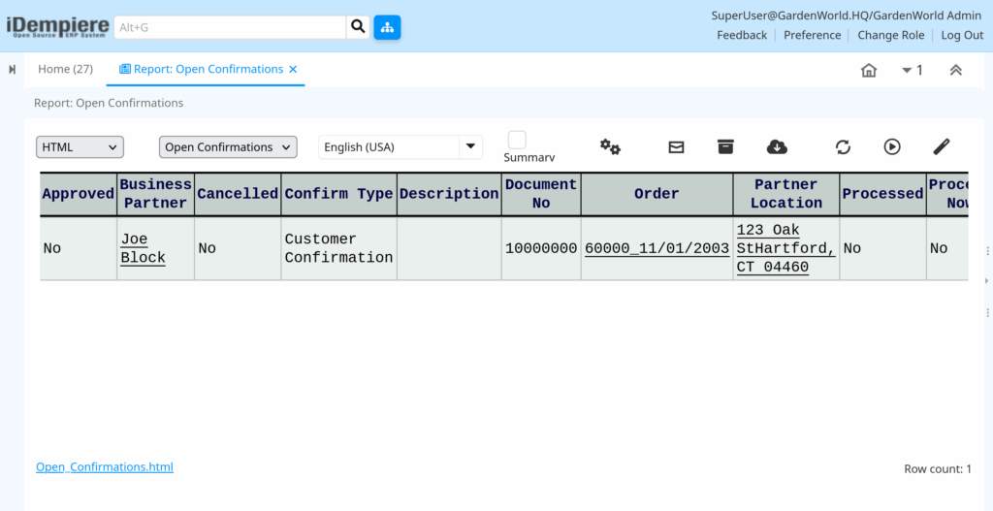Open report customization gears icon
Screen dimensions: 993x511
click(x=611, y=147)
